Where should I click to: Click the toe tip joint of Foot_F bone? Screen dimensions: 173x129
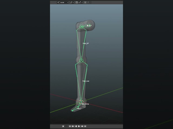[x=72, y=111]
